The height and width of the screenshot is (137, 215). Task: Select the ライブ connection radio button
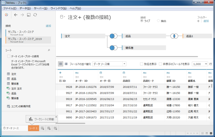[x=142, y=21]
